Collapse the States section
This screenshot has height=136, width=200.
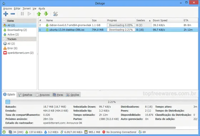[x=4, y=21]
